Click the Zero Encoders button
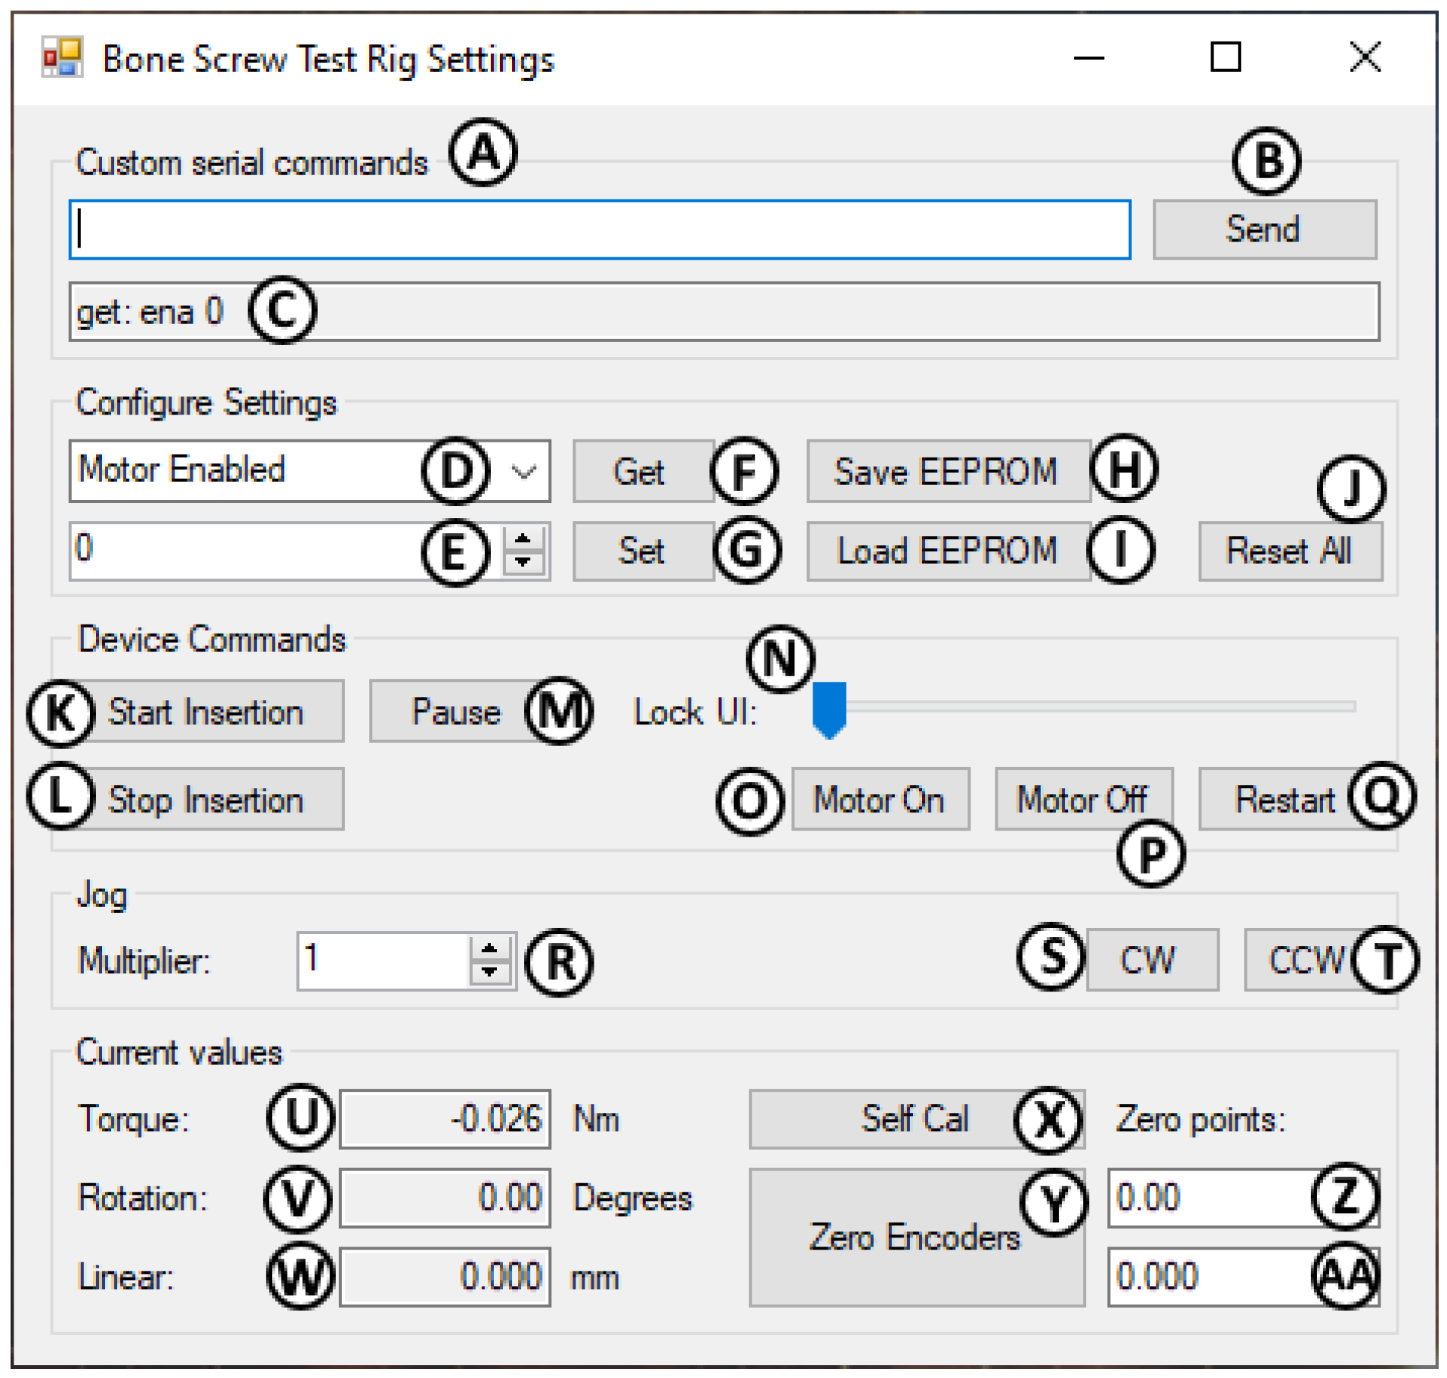 tap(915, 1237)
